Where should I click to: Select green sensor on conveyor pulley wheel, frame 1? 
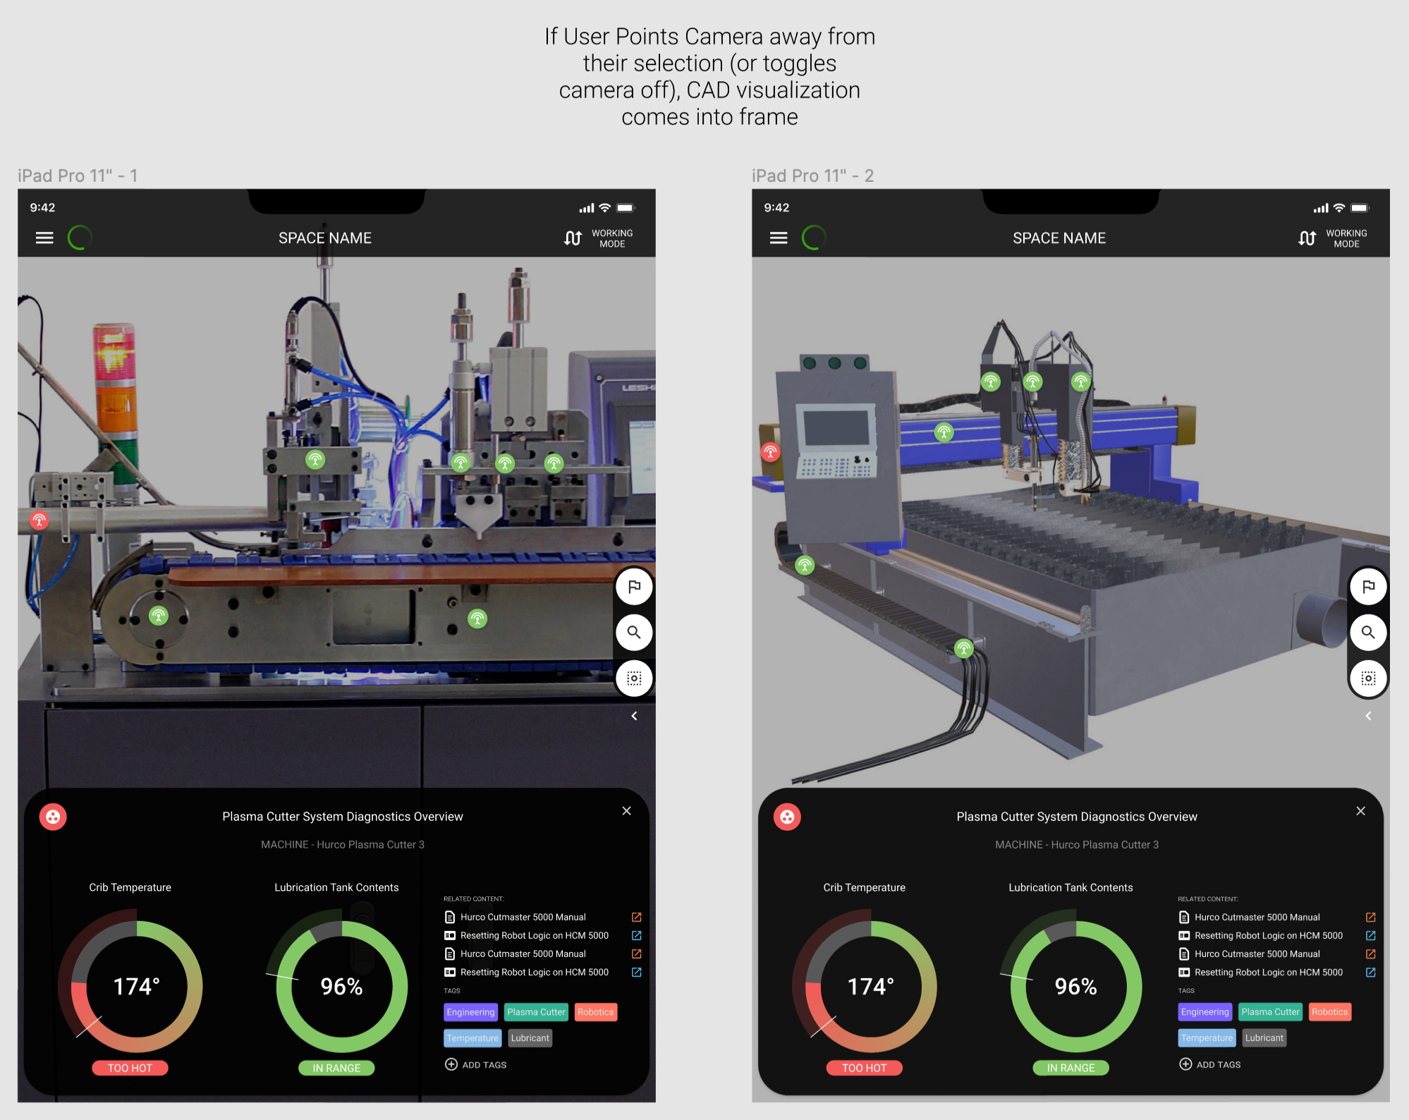159,616
